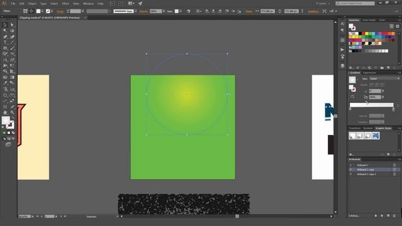Switch Swatches panel to thumbnail view
The image size is (402, 226).
click(398, 26)
